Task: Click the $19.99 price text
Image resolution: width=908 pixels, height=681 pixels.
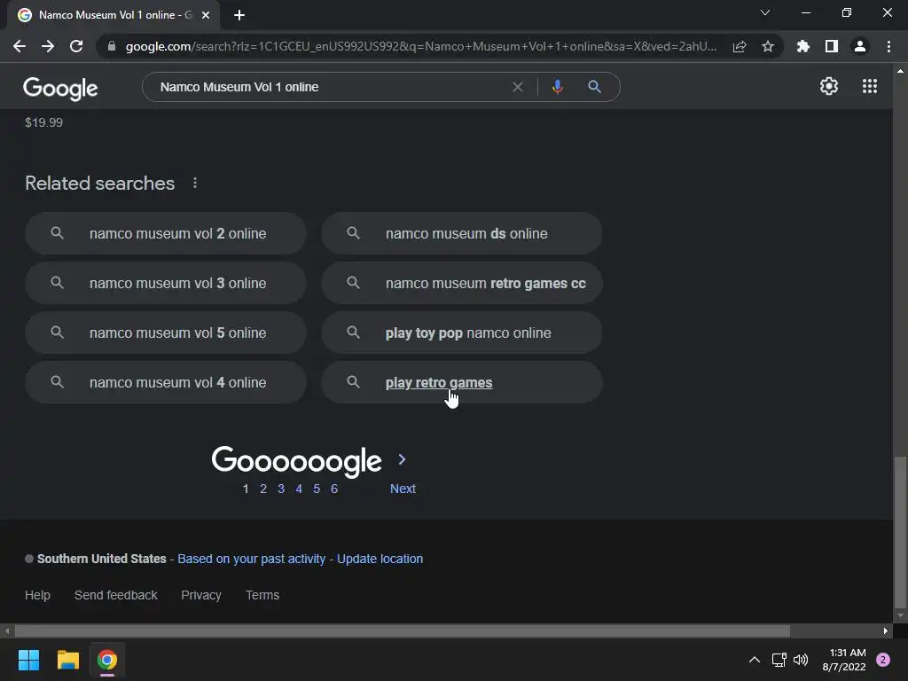Action: tap(44, 122)
